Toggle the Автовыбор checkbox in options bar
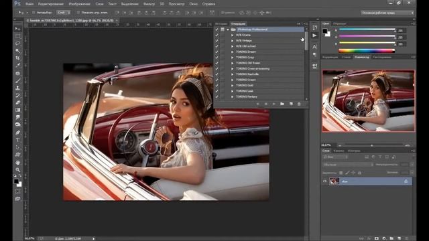 tap(34, 13)
